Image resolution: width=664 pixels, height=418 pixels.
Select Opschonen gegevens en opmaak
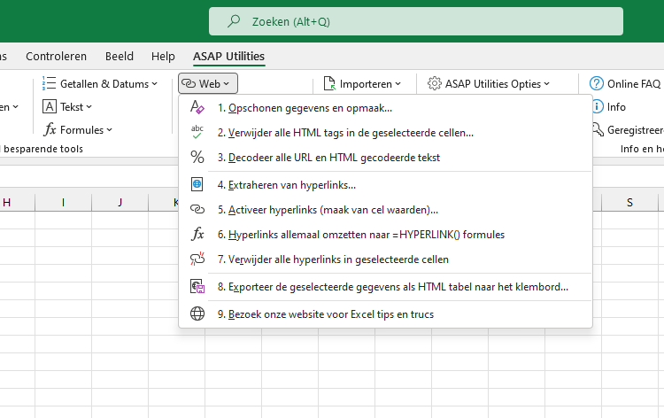coord(385,107)
